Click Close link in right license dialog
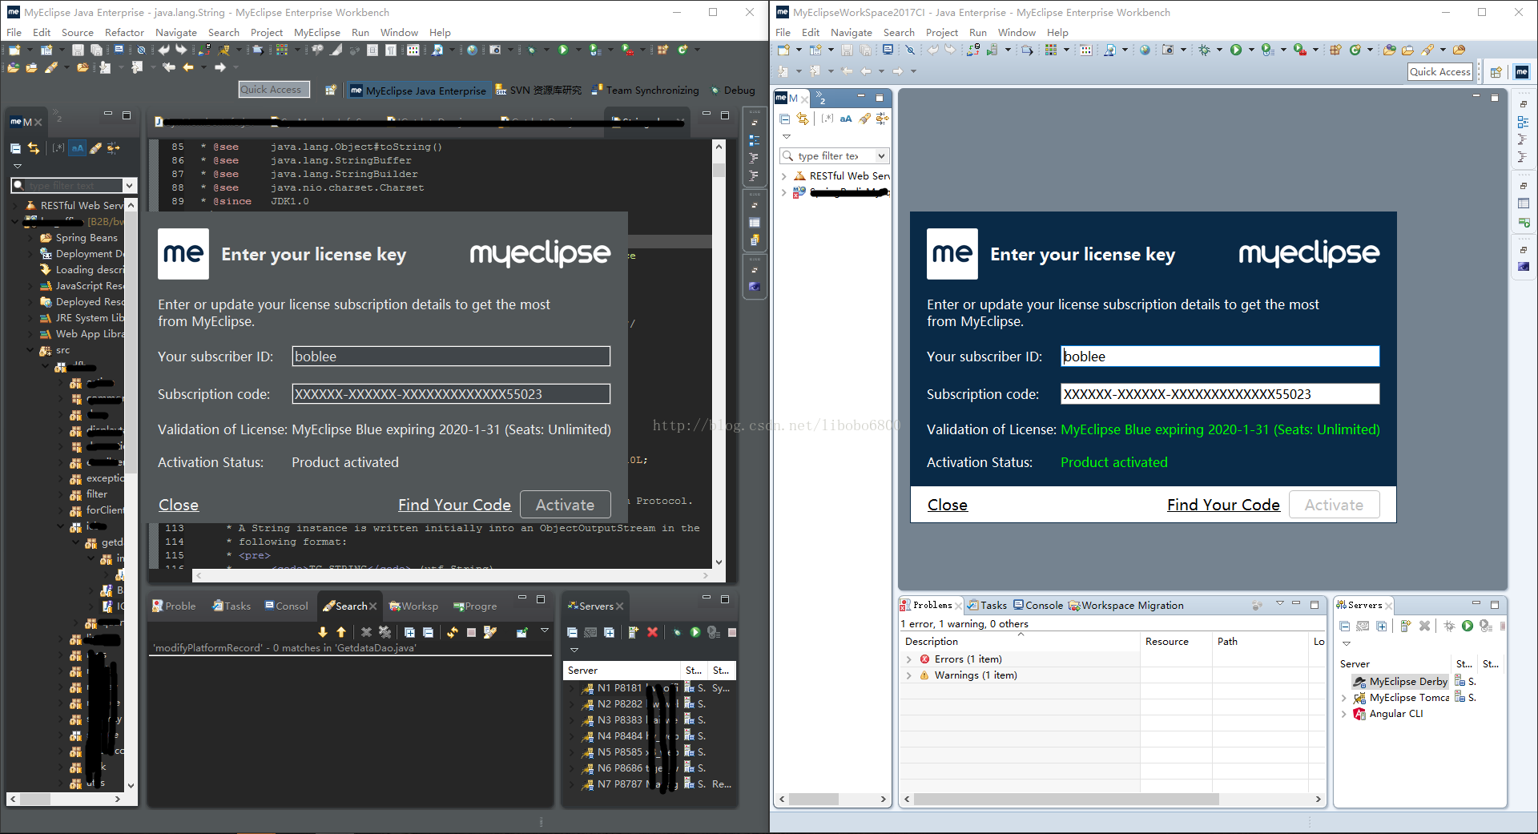 coord(948,505)
